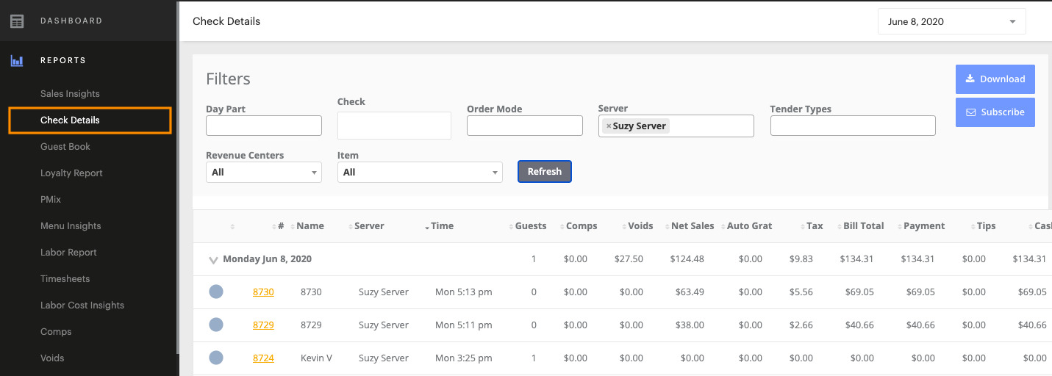
Task: Click the download arrow icon on the Download button
Action: coord(970,79)
